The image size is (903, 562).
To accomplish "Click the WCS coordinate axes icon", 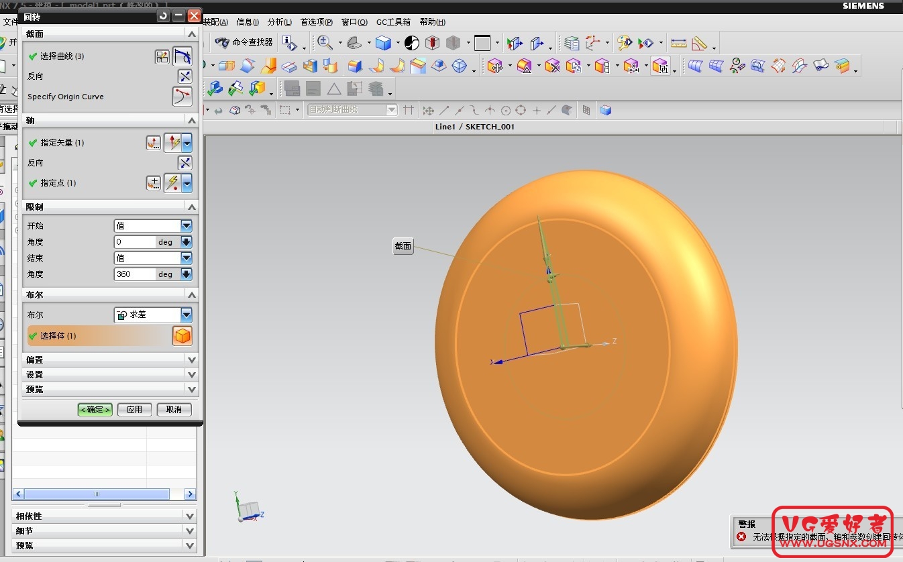I will click(x=593, y=44).
